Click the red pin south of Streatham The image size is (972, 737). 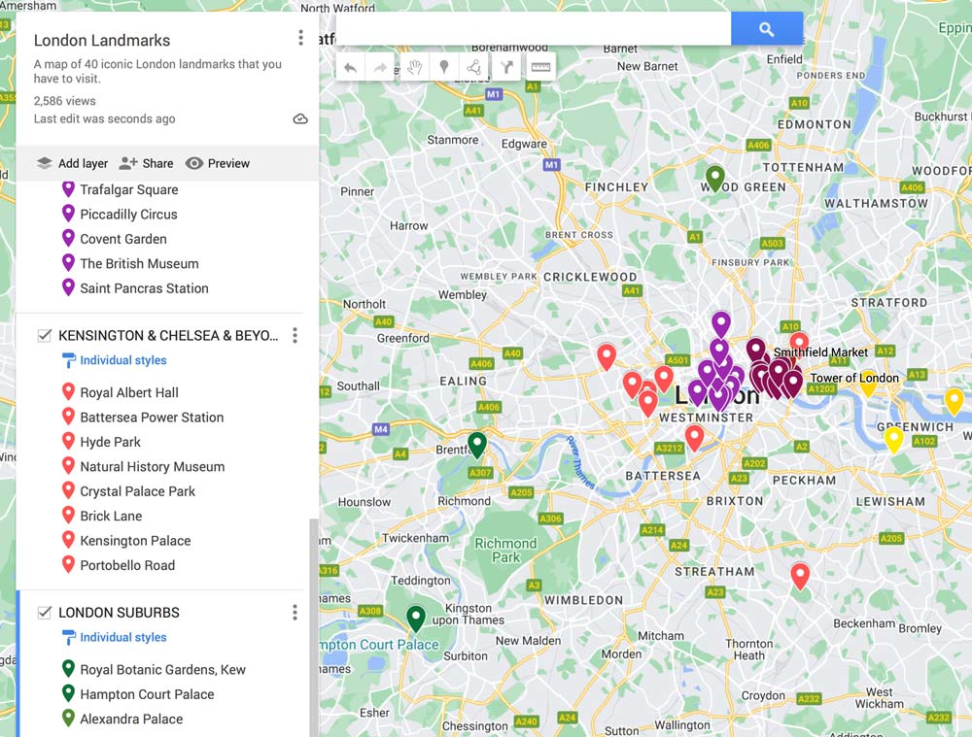click(x=800, y=575)
